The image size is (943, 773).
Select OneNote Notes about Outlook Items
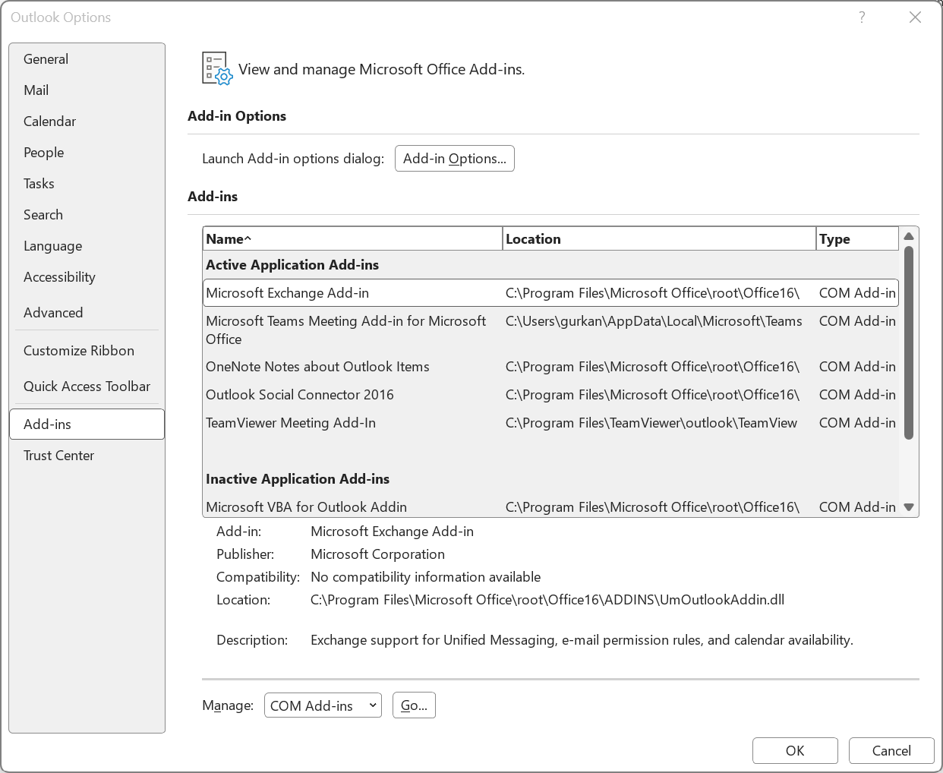pyautogui.click(x=551, y=367)
